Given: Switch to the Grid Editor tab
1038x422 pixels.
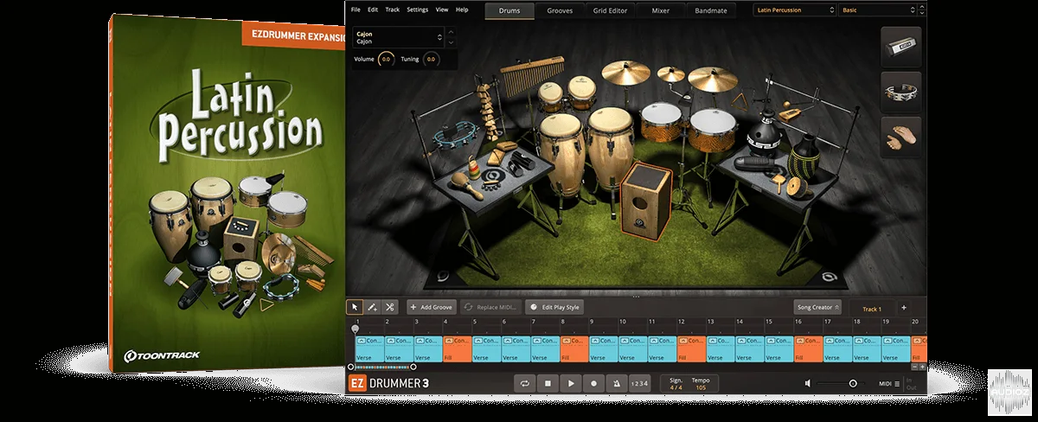Looking at the screenshot, I should [612, 10].
